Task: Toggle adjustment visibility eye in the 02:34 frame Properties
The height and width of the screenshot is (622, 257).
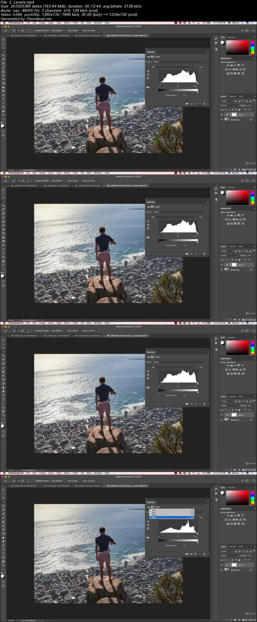Action: [200, 104]
